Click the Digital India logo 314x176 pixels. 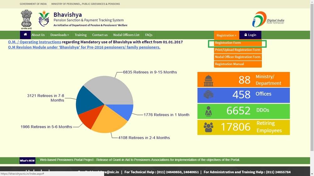click(x=268, y=19)
